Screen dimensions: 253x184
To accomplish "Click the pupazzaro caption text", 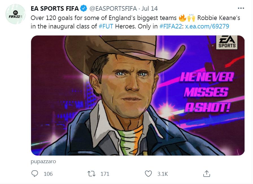I will [x=43, y=161].
